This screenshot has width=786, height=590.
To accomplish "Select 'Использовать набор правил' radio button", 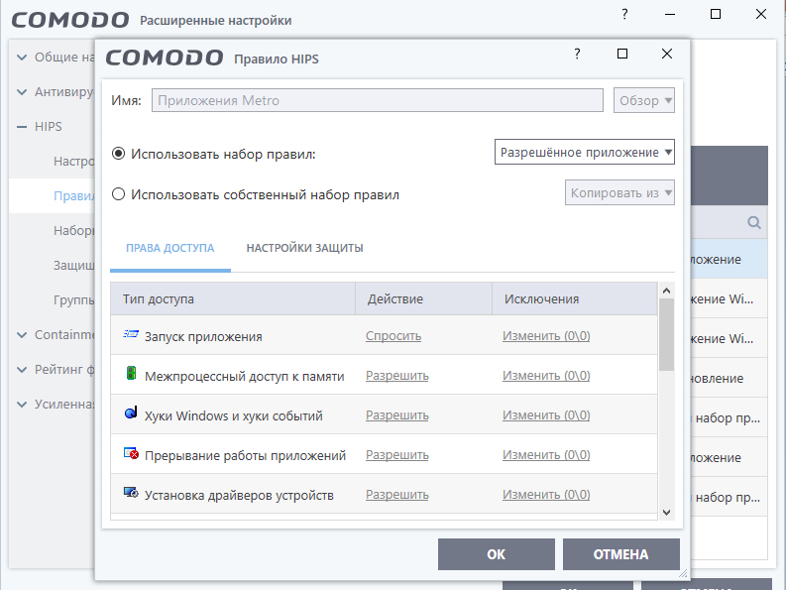I will pyautogui.click(x=118, y=153).
